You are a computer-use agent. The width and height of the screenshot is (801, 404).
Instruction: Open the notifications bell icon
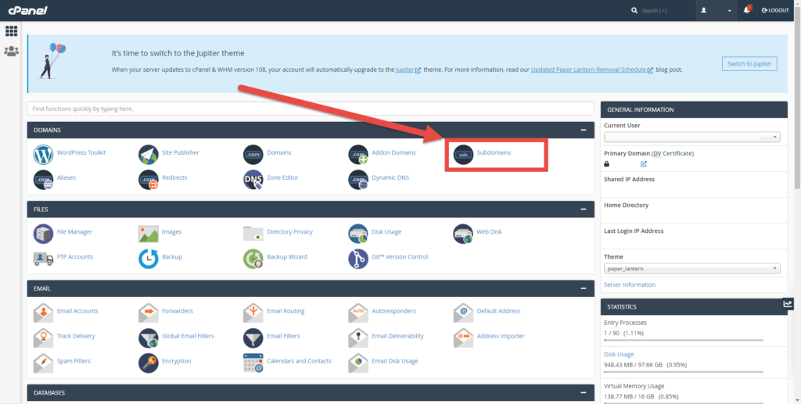tap(746, 10)
